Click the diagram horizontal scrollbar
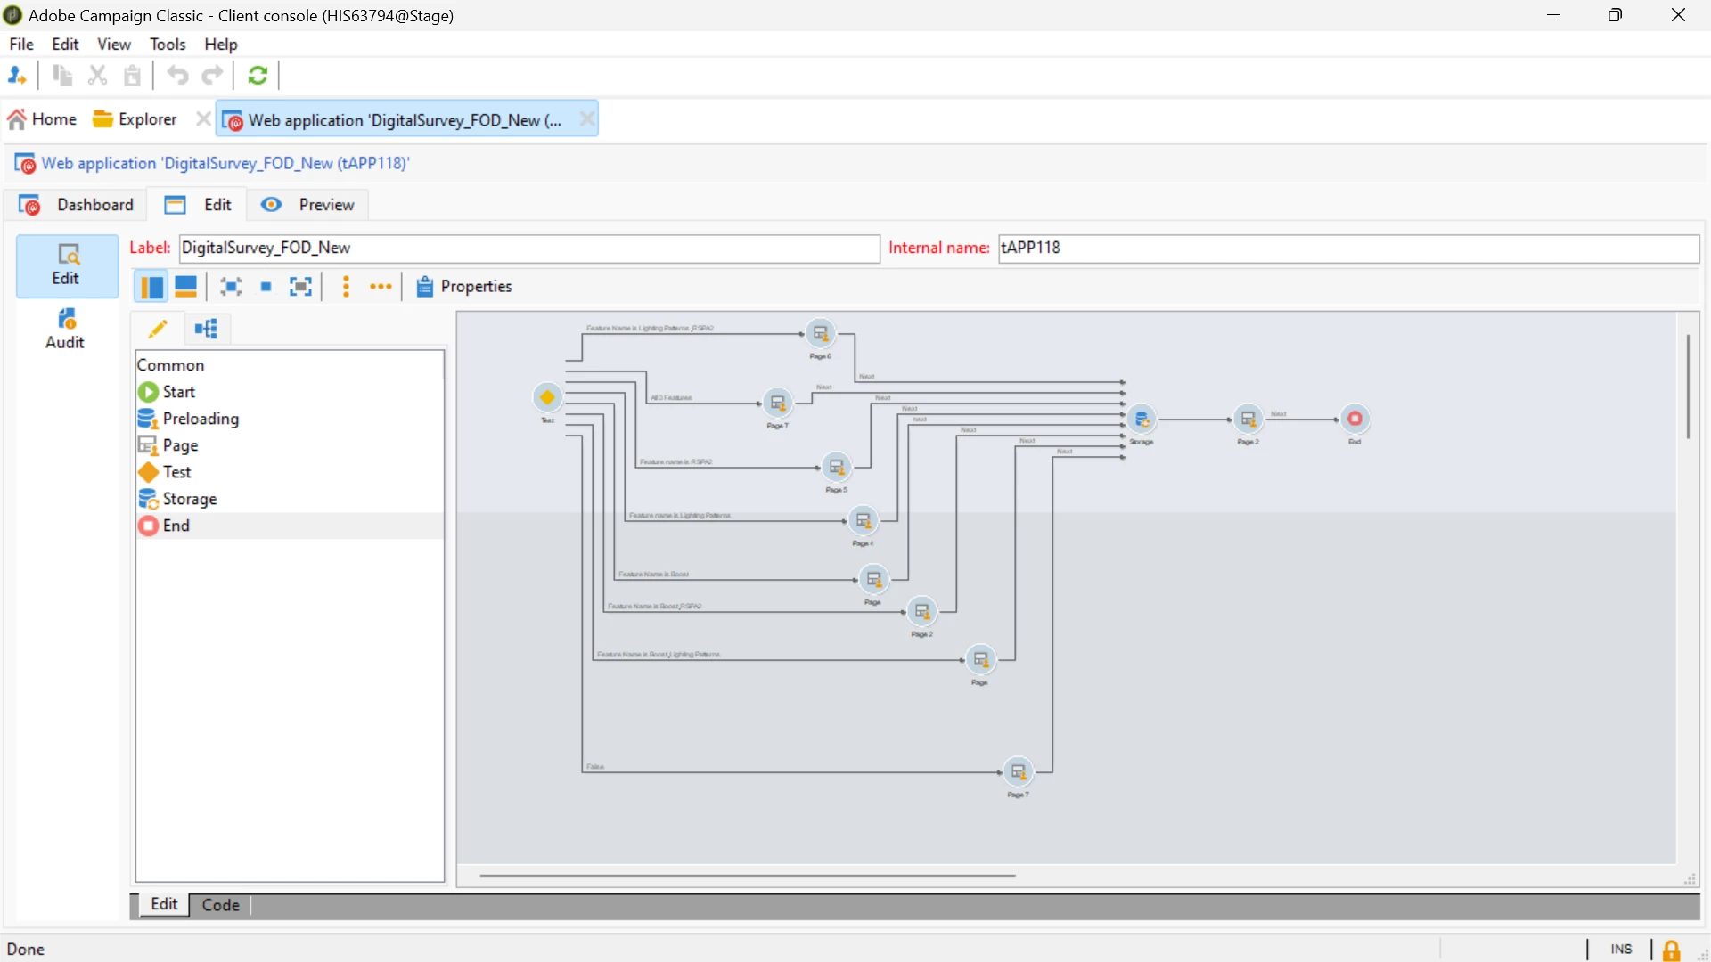Image resolution: width=1711 pixels, height=962 pixels. pyautogui.click(x=747, y=876)
